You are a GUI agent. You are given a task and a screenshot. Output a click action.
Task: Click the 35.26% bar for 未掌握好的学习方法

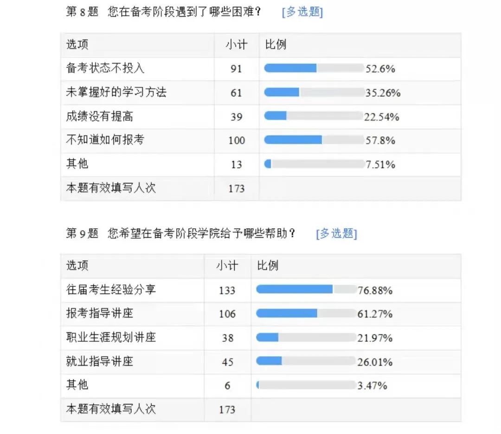point(314,92)
